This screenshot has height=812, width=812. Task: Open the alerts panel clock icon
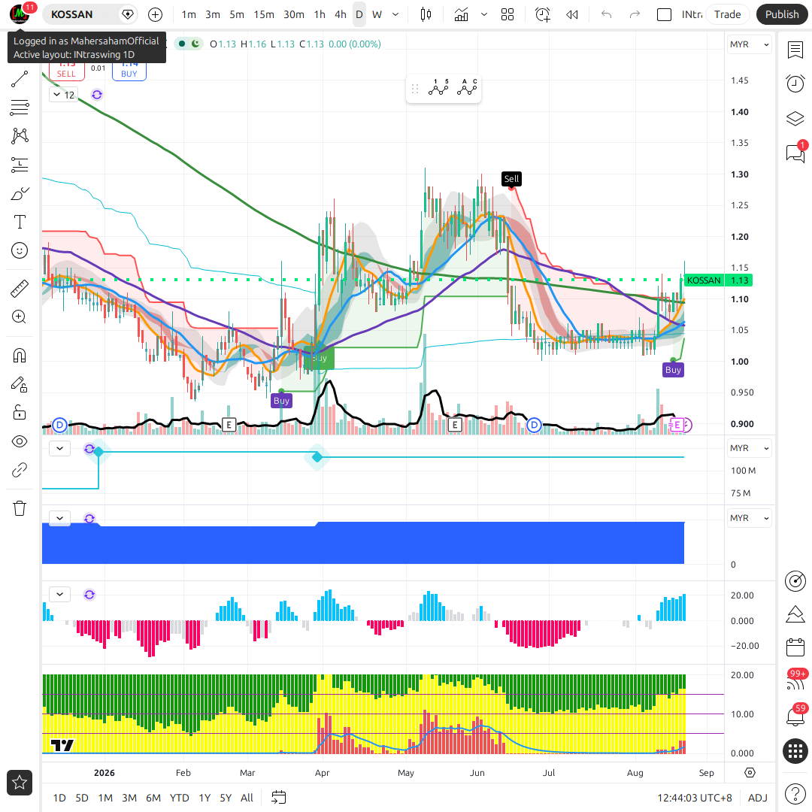click(795, 83)
